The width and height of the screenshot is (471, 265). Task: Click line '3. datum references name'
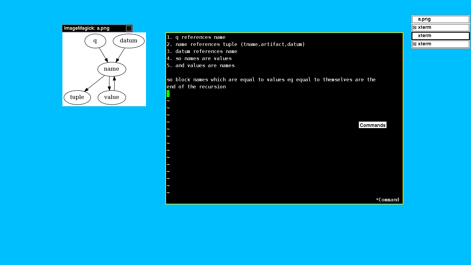(x=202, y=51)
